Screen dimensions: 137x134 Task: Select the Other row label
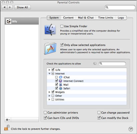point(58,96)
